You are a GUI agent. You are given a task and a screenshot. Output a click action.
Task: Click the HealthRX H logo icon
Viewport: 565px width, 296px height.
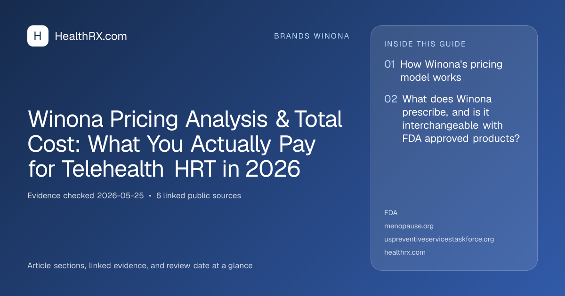38,36
